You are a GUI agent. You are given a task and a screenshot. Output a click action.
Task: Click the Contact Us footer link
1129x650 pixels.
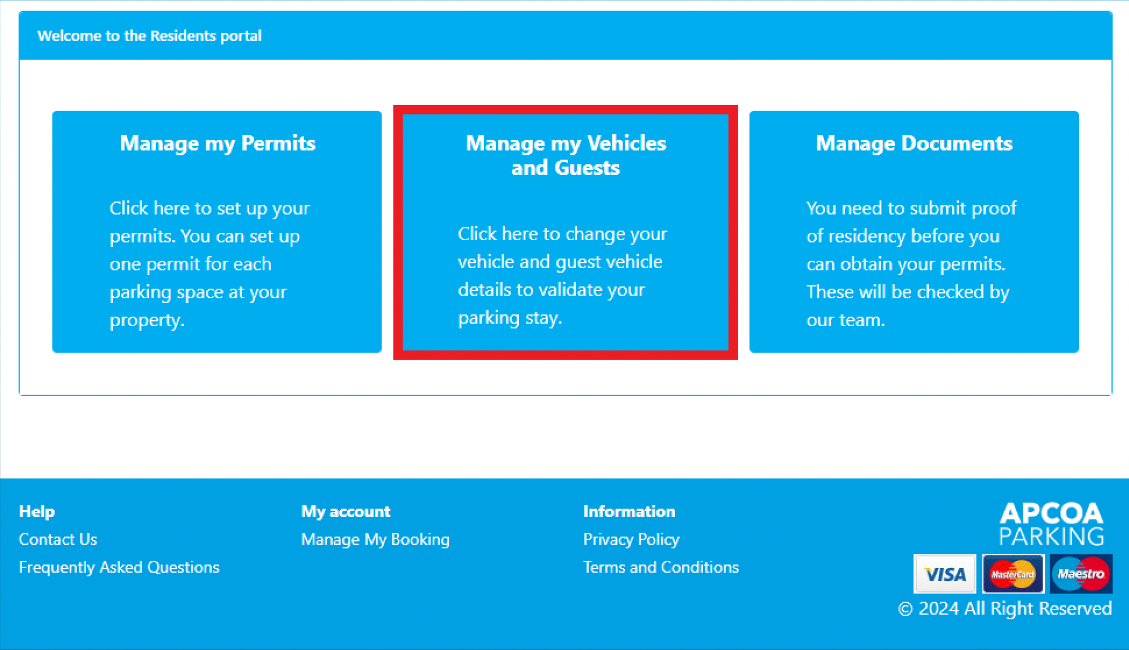58,539
